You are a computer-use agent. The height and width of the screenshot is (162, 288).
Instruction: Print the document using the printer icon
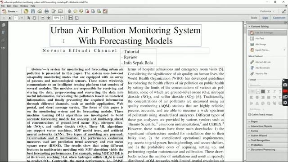(46, 11)
